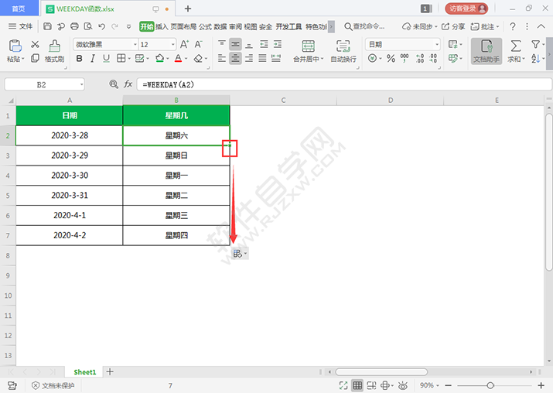Open the font name dropdown
553x393 pixels.
click(135, 44)
